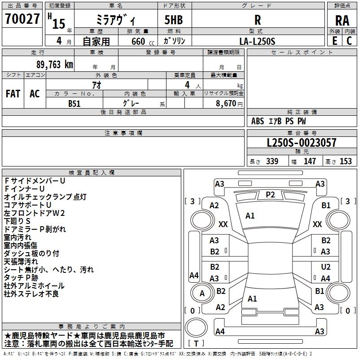Click the mileage 89,763 km
This screenshot has height=359, width=359.
[x=54, y=64]
